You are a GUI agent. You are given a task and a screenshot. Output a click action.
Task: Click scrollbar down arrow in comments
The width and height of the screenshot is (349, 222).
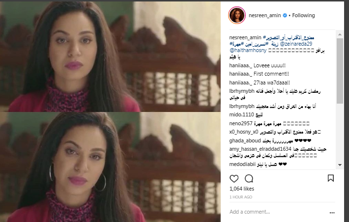[x=340, y=165]
